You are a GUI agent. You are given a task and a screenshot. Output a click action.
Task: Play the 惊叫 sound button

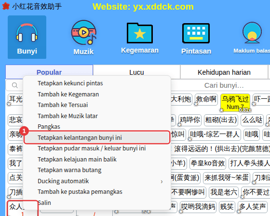(x=178, y=135)
